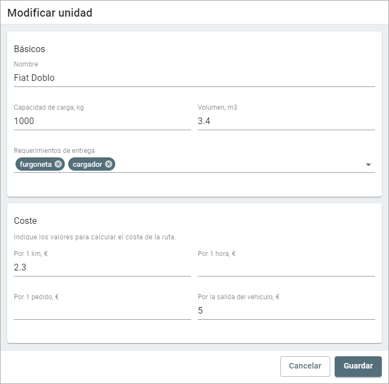Focus the empty Por 1 hora field
The width and height of the screenshot is (389, 384).
coord(286,268)
